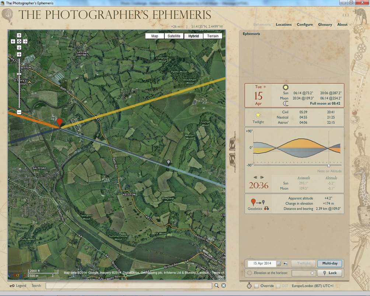Switch map view to Terrain
This screenshot has height=296, width=370.
pos(213,36)
